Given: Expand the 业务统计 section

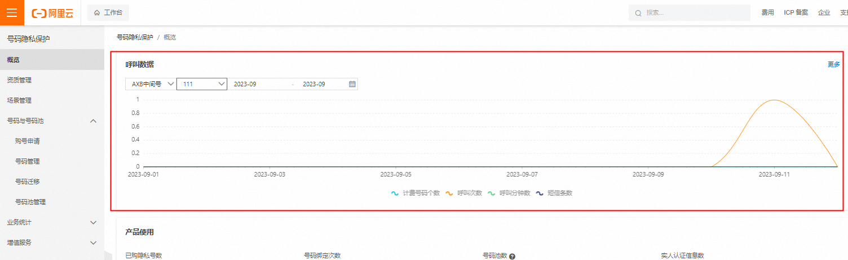Looking at the screenshot, I should [52, 222].
